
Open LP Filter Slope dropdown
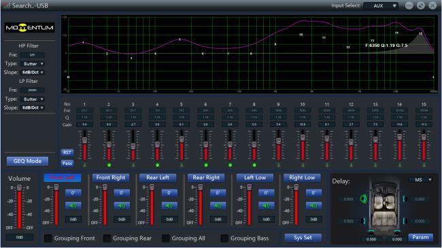pos(33,107)
